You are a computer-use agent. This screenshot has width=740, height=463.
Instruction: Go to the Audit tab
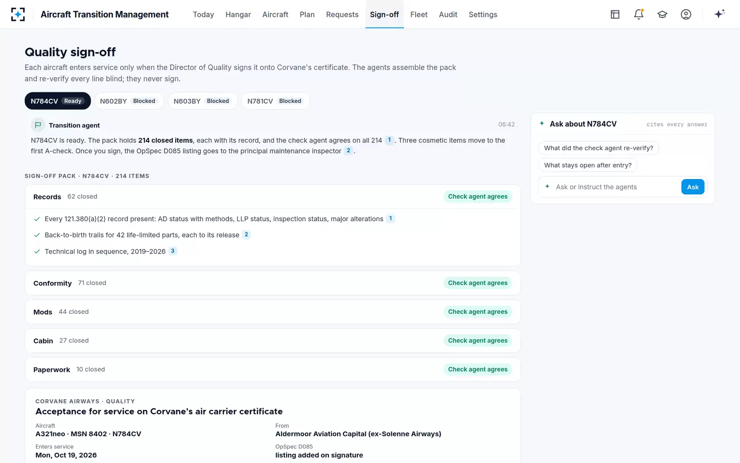tap(448, 14)
